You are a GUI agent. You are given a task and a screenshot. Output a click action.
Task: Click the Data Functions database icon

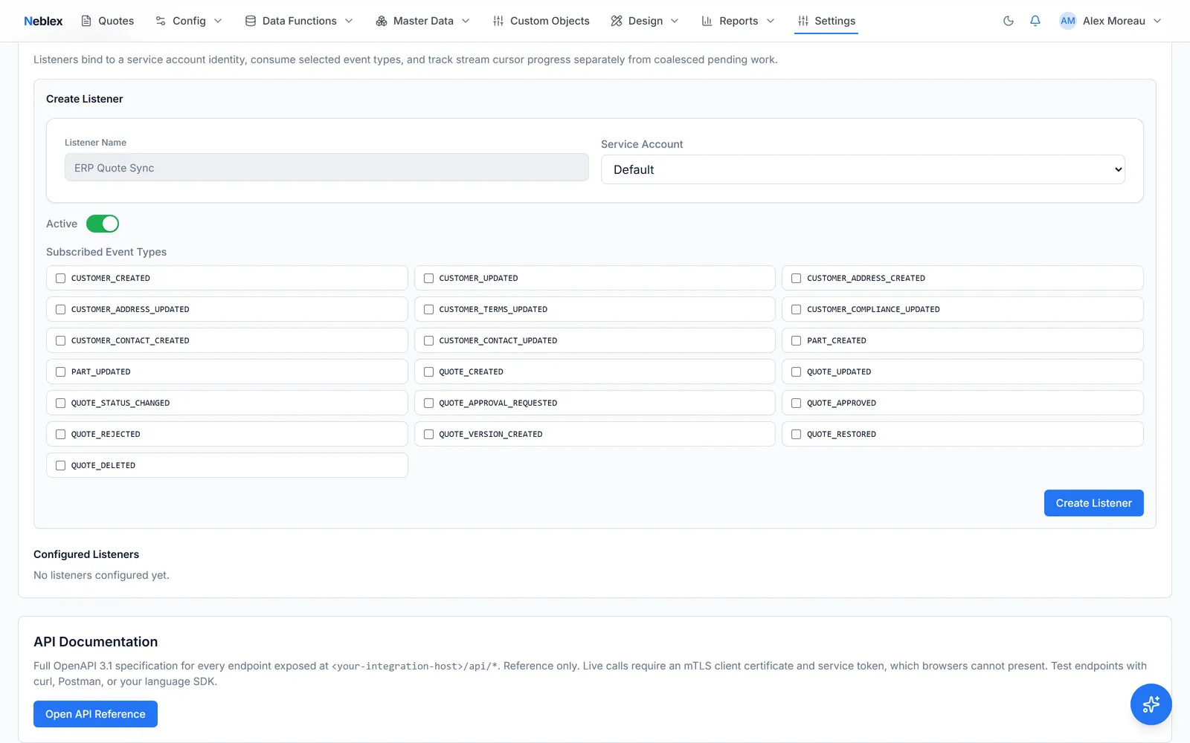pyautogui.click(x=251, y=21)
